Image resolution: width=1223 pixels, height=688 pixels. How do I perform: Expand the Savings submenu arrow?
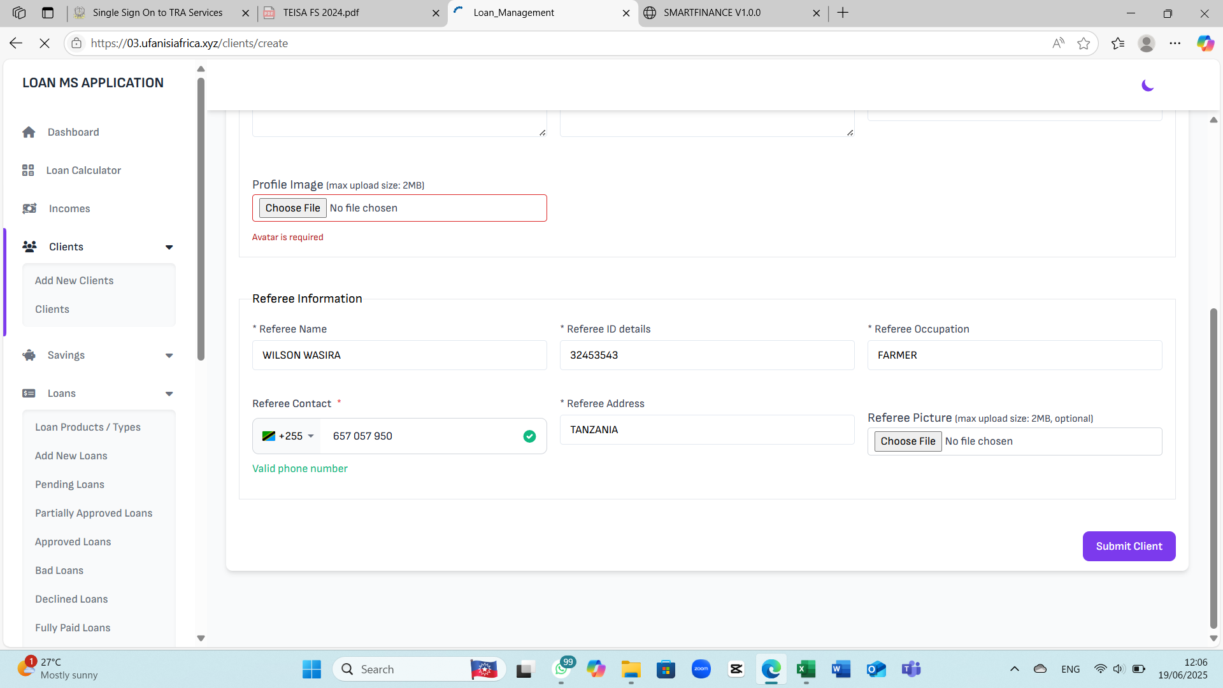point(169,355)
